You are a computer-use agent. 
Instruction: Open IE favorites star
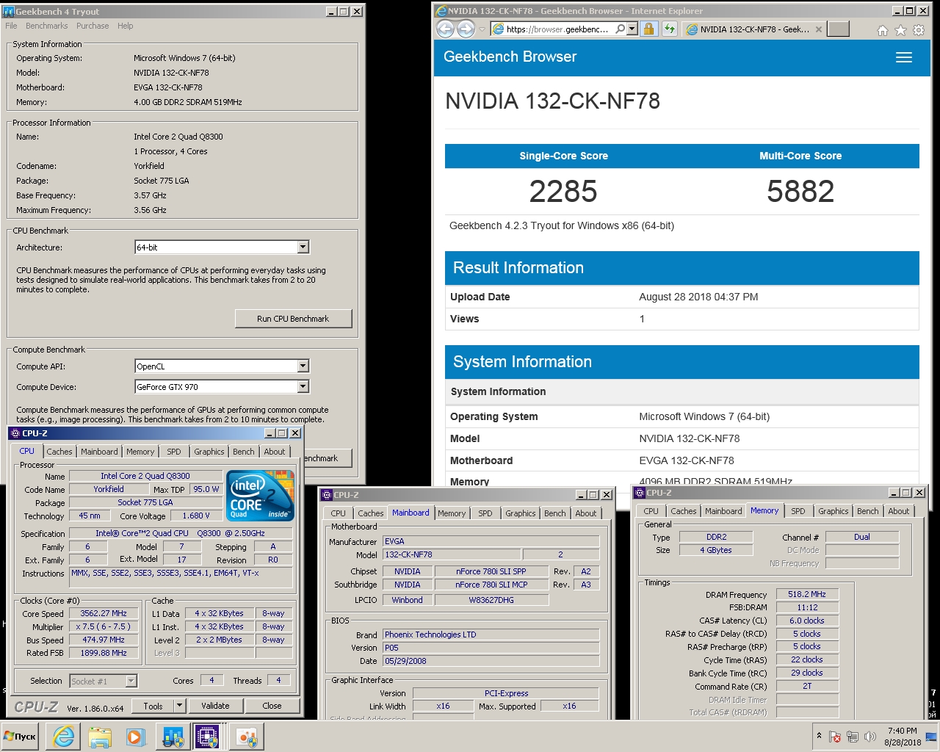click(900, 30)
